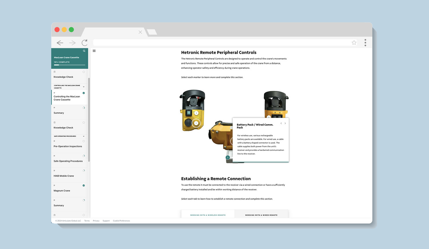Screen dimensions: 429x249
Task: Close the active browser tab
Action: coord(140,32)
